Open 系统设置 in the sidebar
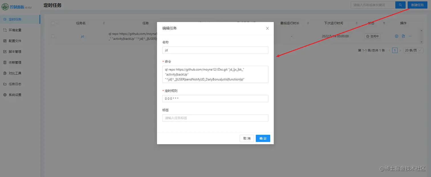This screenshot has height=177, width=431. (x=20, y=95)
